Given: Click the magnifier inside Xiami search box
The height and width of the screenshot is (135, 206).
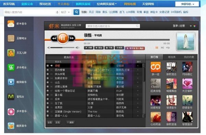Looking at the screenshot, I should (137, 26).
